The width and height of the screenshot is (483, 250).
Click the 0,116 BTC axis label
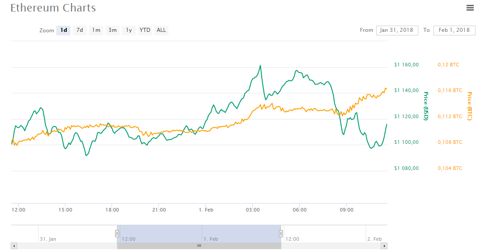(x=450, y=91)
